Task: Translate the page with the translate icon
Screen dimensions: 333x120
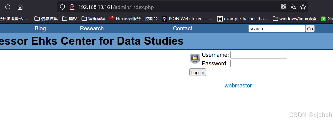Action: pos(293,7)
